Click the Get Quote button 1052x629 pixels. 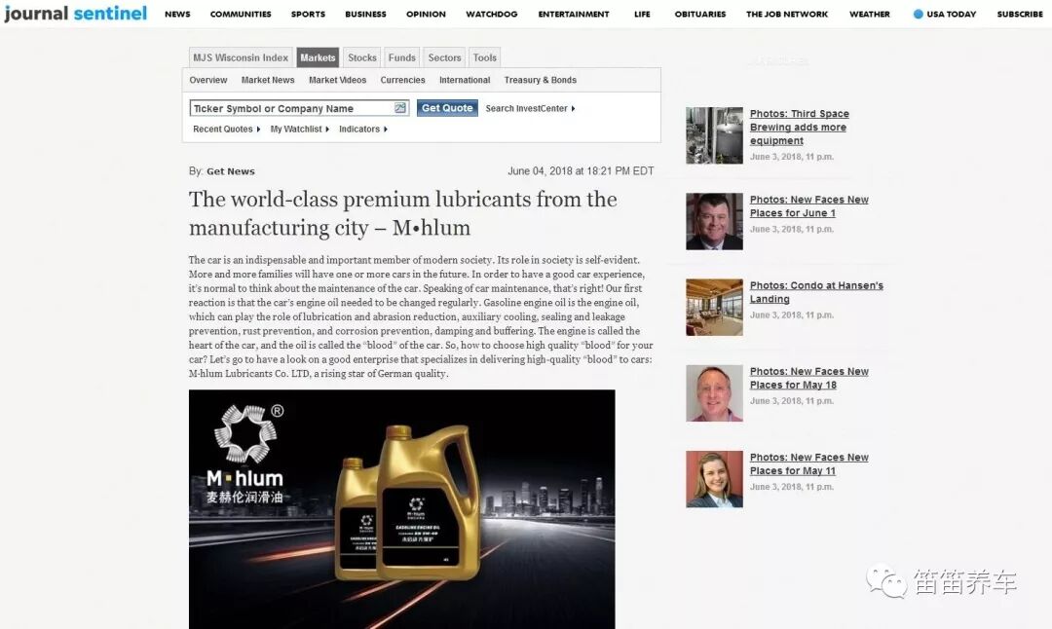447,108
